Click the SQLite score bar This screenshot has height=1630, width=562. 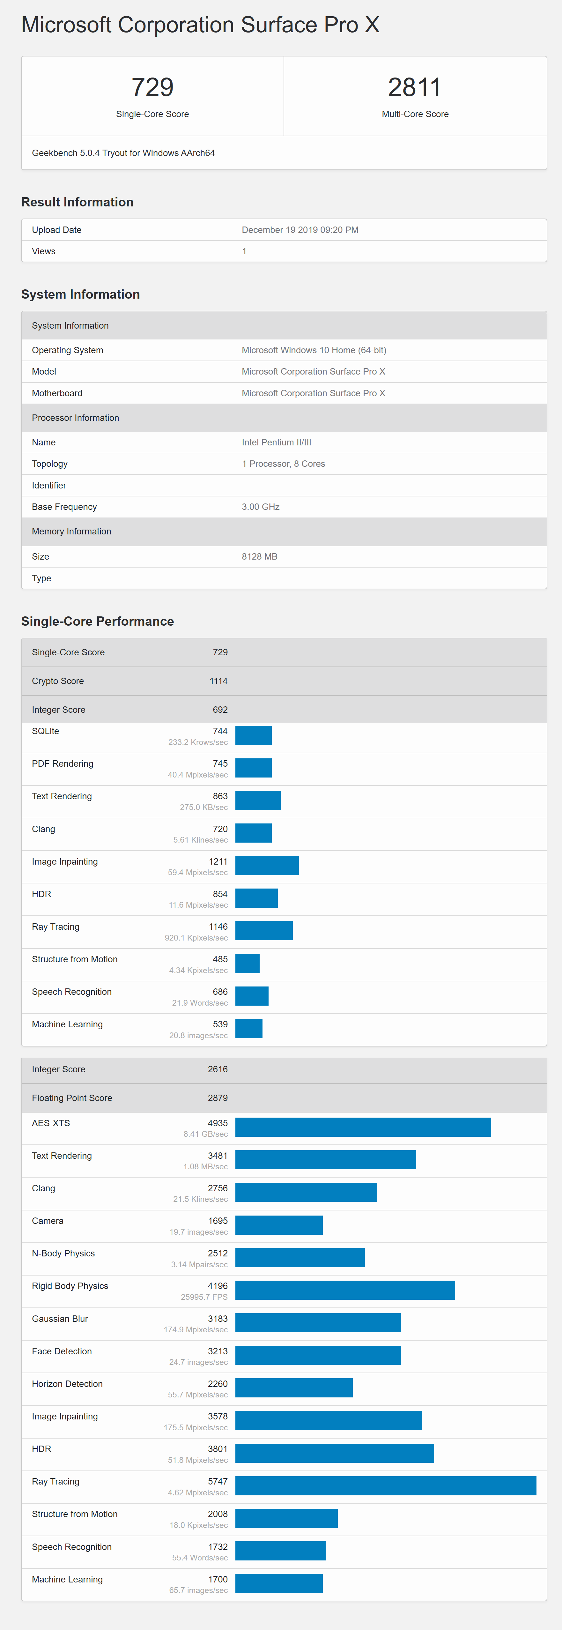(x=253, y=735)
